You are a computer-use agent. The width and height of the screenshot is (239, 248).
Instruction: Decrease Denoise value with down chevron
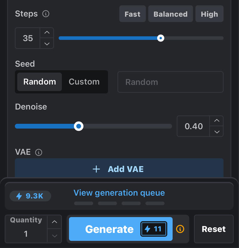[x=217, y=131]
